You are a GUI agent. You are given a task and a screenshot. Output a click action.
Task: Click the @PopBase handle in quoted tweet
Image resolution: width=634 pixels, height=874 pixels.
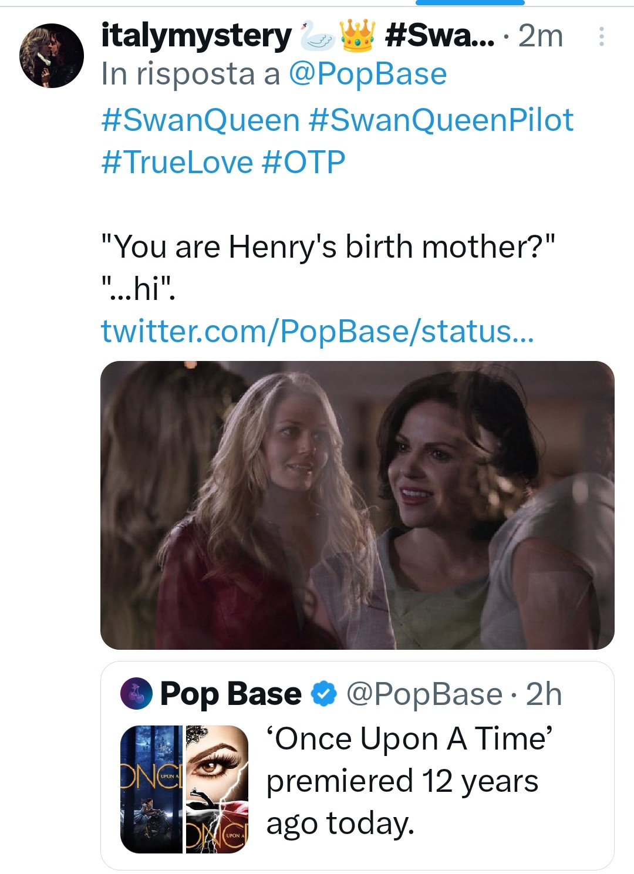pos(424,694)
